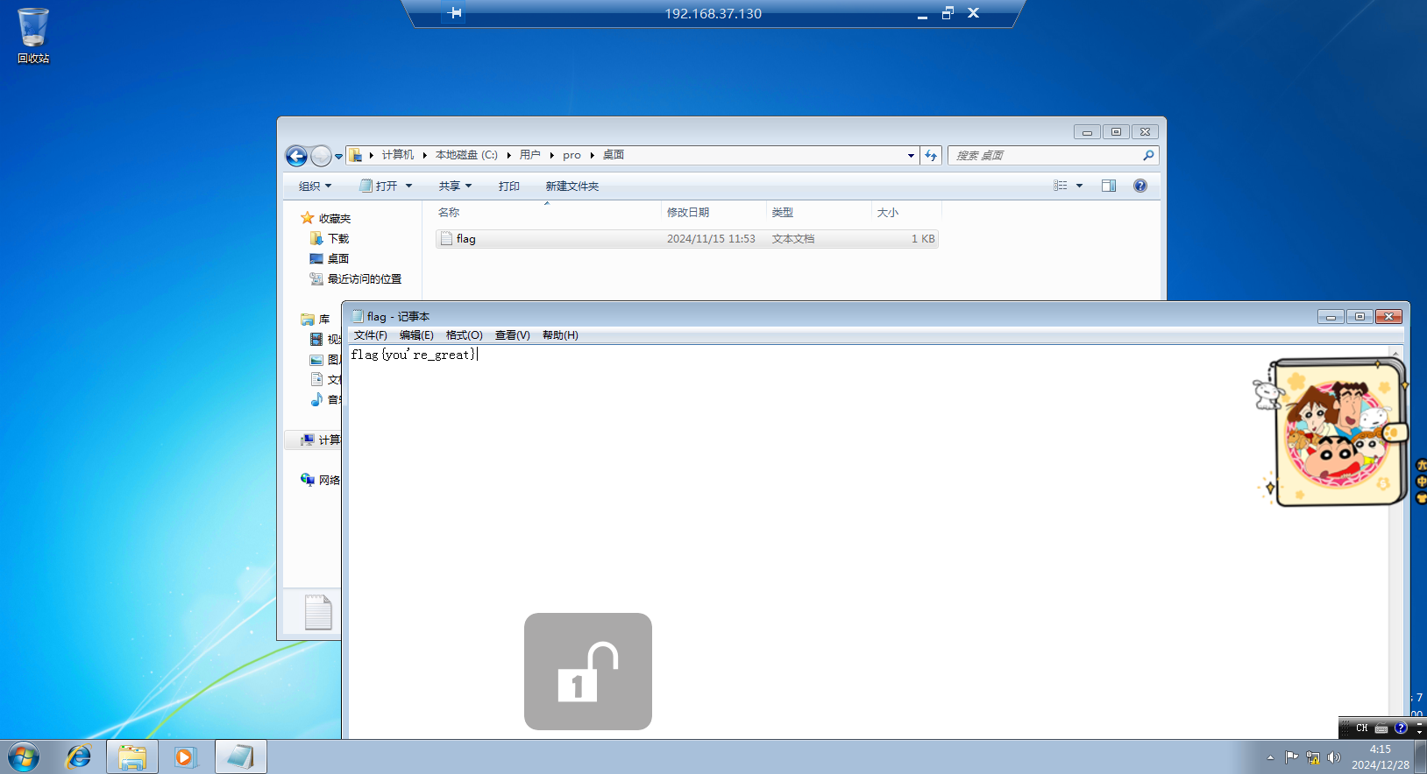Open Action Center flag tray icon
The height and width of the screenshot is (774, 1427).
pyautogui.click(x=1291, y=757)
